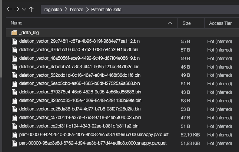This screenshot has height=152, width=239.
Task: Click the 51 B size cell
Action: click(x=185, y=126)
